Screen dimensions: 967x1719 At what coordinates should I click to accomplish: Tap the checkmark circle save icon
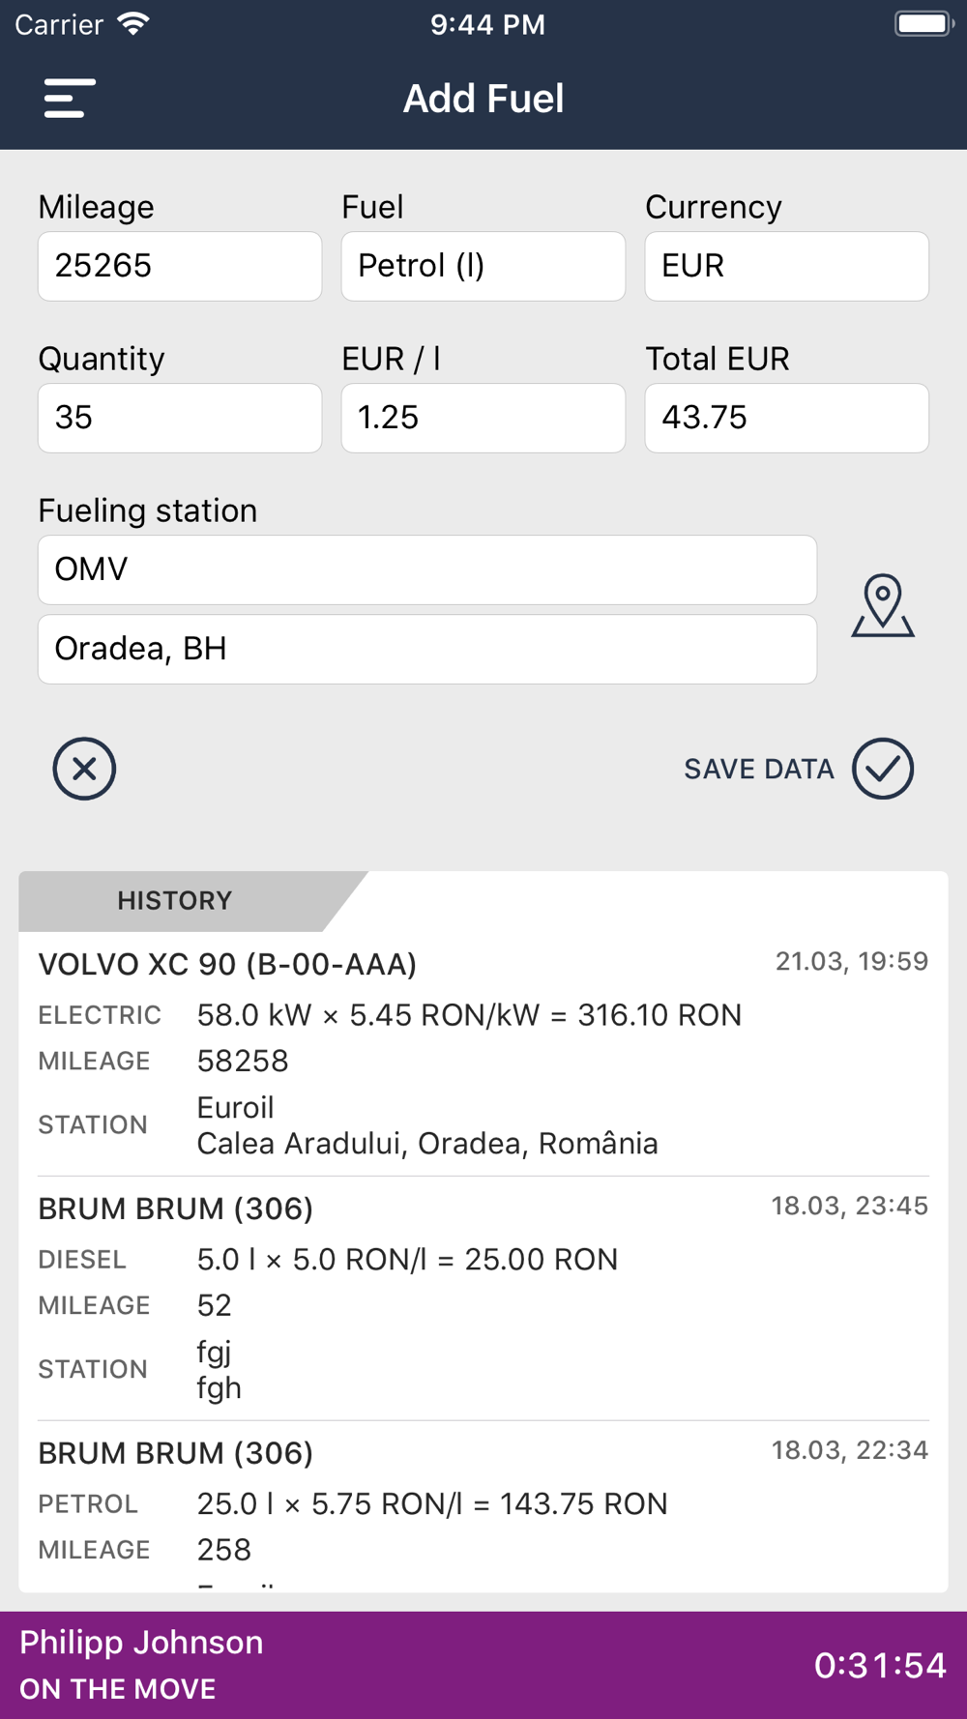883,769
